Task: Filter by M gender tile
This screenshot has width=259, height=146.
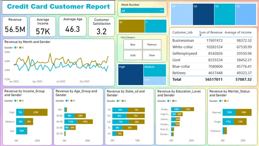Action: click(132, 26)
